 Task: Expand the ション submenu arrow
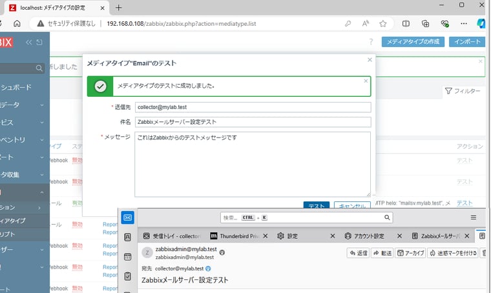tap(39, 208)
